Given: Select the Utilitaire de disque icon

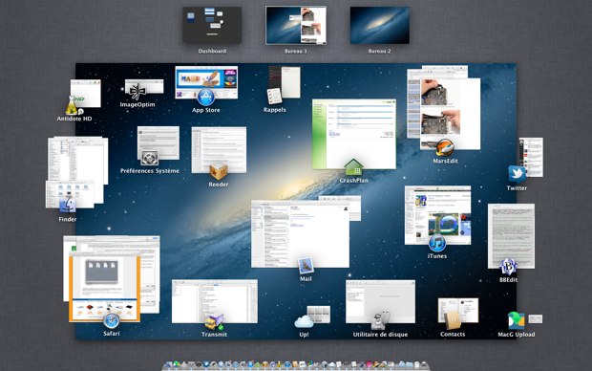Looking at the screenshot, I should (379, 321).
